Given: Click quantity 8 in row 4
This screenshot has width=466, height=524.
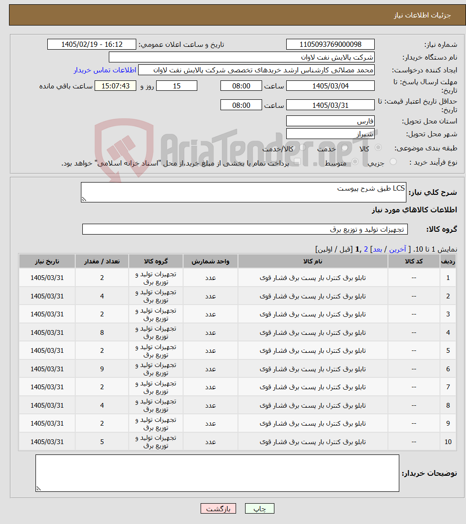Looking at the screenshot, I should click(102, 332).
